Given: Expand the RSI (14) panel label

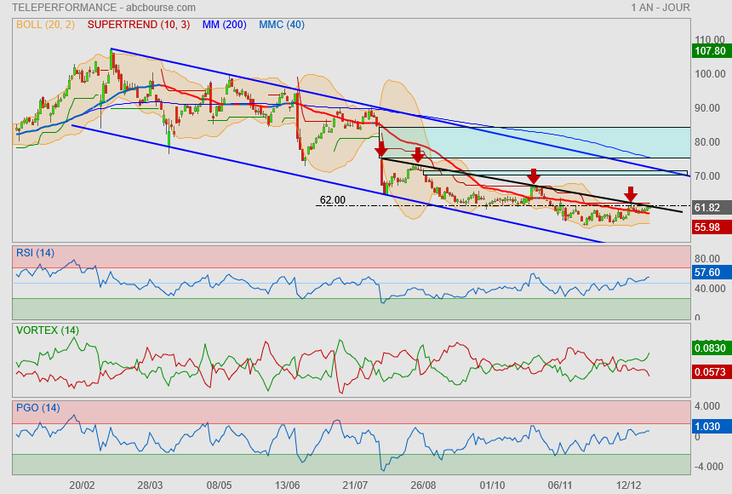Looking at the screenshot, I should point(35,252).
